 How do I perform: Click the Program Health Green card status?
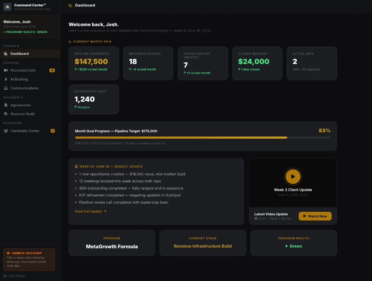(294, 246)
